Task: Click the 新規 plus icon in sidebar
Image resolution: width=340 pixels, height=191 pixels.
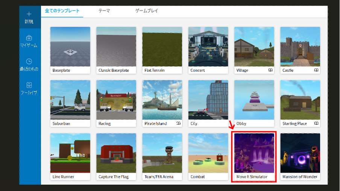Action: (x=29, y=14)
